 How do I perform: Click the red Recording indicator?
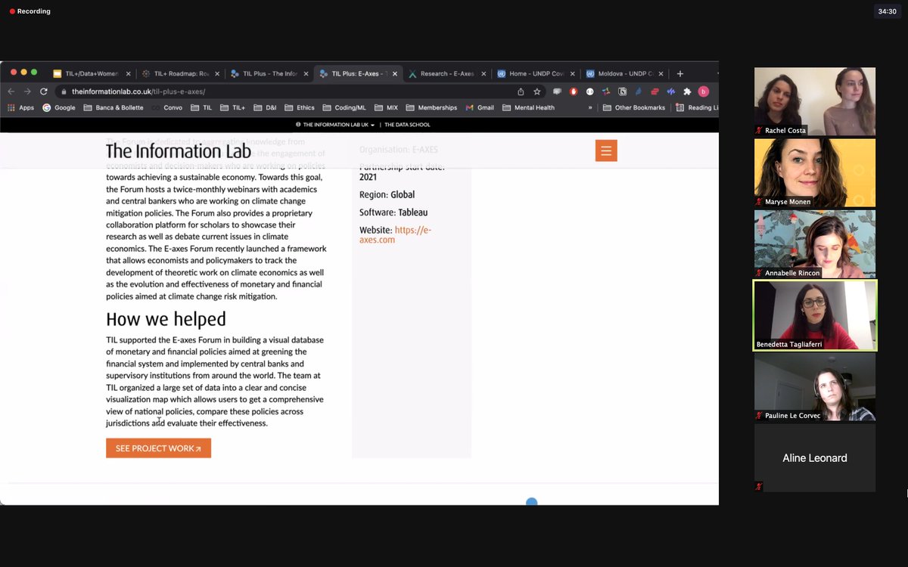point(30,11)
